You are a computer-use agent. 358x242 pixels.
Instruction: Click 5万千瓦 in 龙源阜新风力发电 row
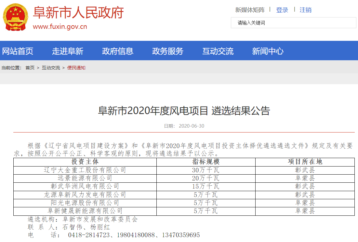206,195
